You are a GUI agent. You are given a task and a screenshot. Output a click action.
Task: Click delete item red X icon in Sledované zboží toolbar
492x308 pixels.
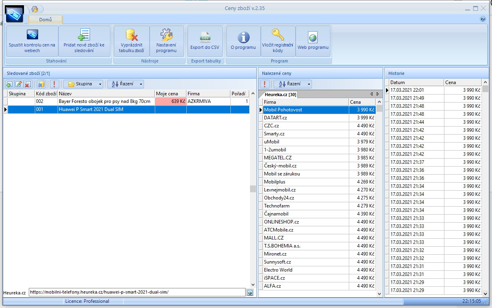[x=28, y=84]
